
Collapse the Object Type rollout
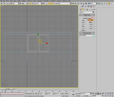click(x=87, y=15)
